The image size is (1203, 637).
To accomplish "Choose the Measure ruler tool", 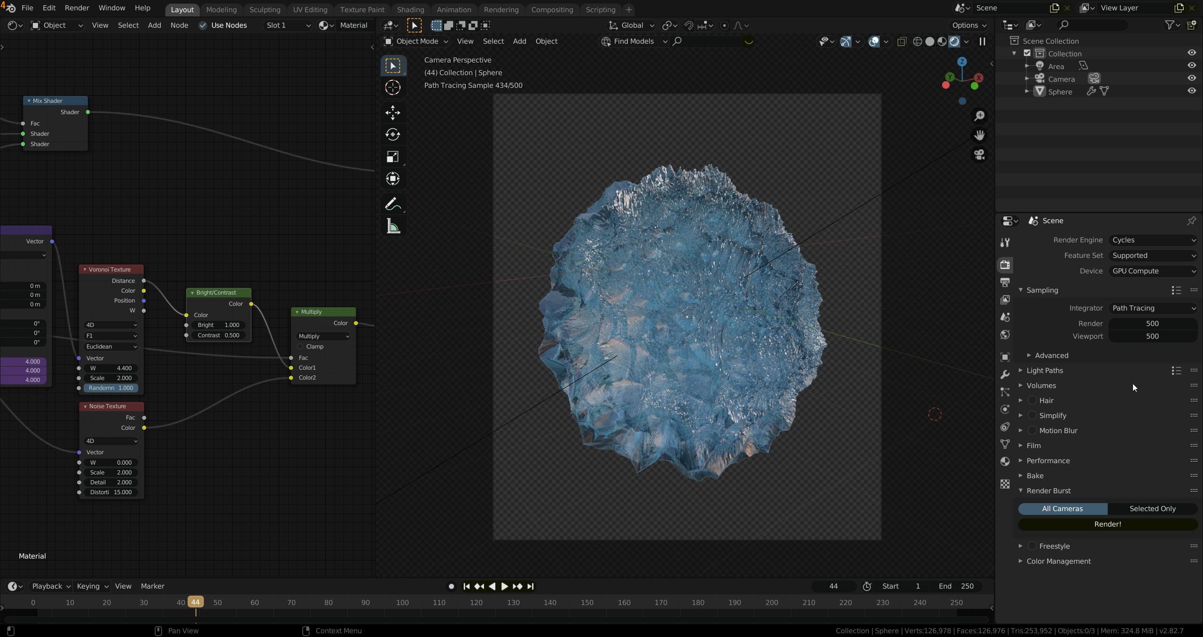I will coord(393,227).
